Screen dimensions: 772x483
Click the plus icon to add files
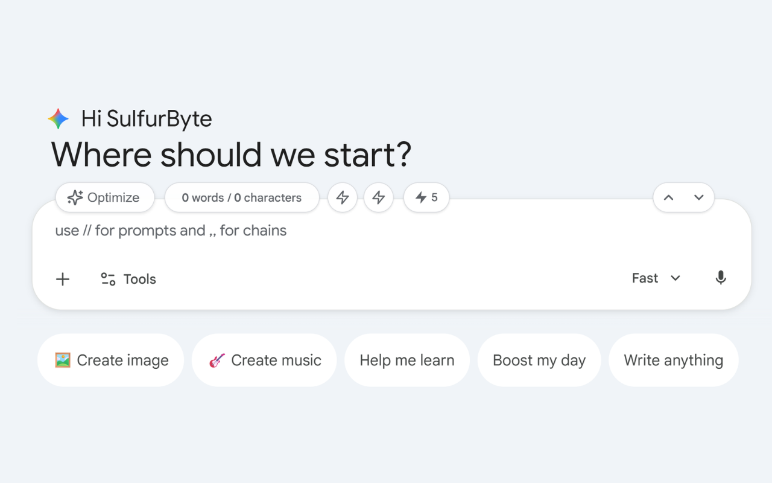(63, 279)
